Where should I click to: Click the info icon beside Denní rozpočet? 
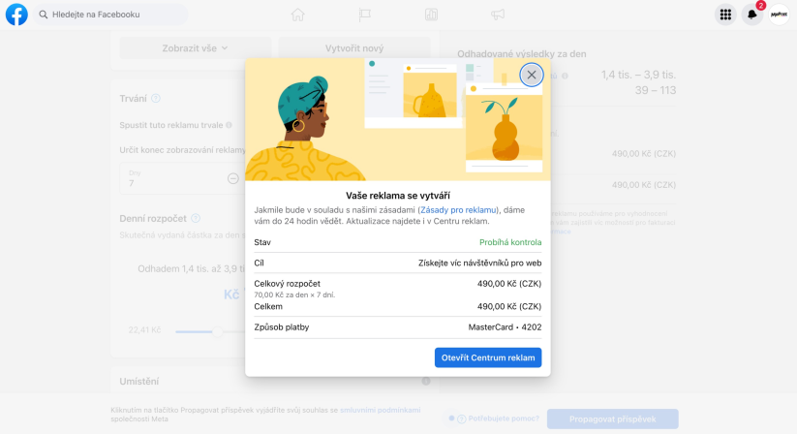(196, 219)
